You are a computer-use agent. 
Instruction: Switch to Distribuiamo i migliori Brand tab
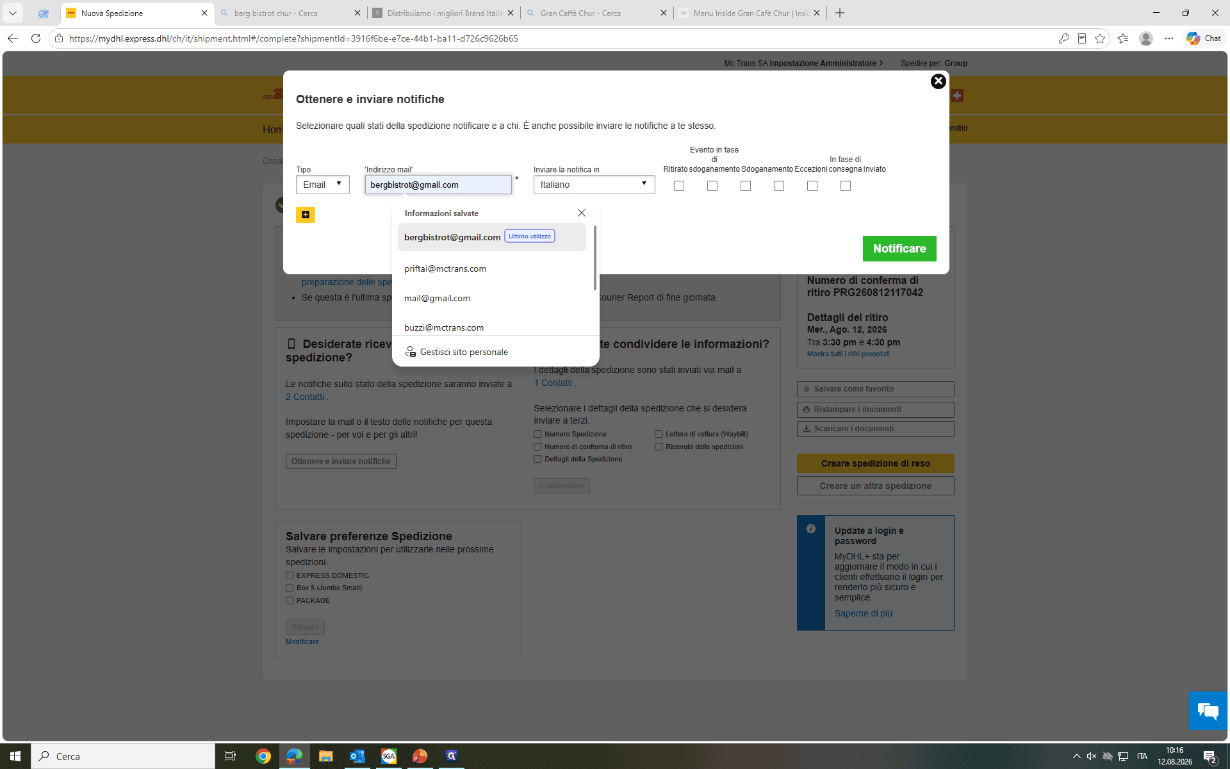coord(443,13)
